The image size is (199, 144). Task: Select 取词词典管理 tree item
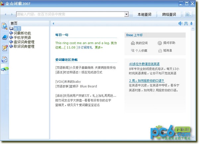click(x=24, y=46)
